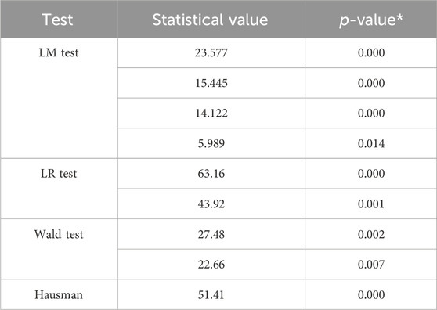This screenshot has height=310, width=437.
Task: Click the 5.989 statistic cell
Action: click(211, 143)
